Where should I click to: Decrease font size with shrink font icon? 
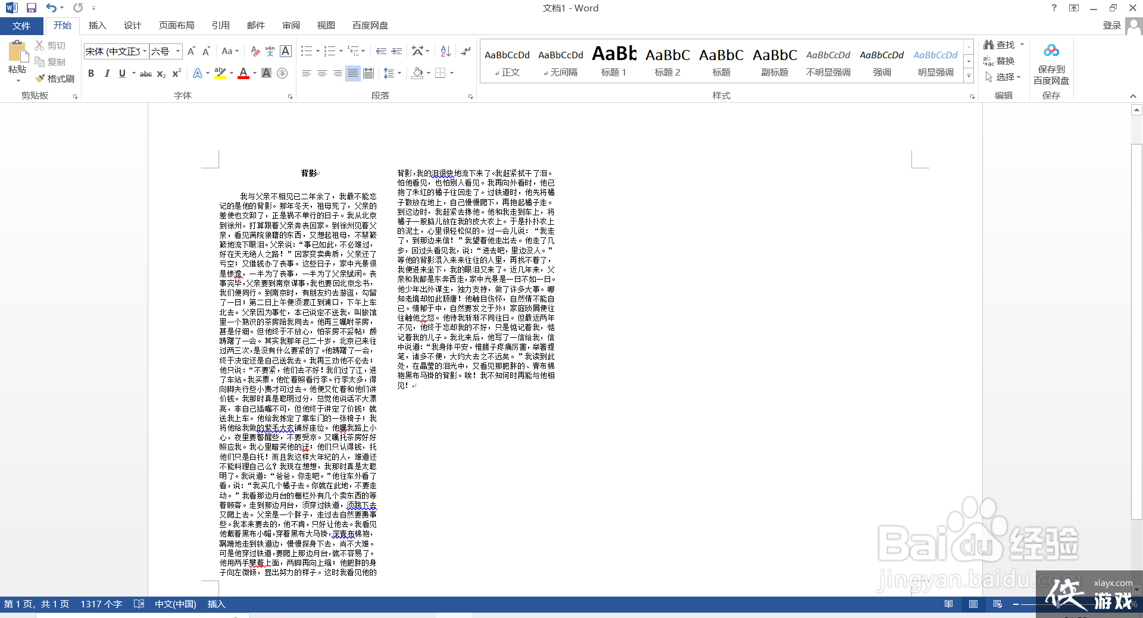206,52
